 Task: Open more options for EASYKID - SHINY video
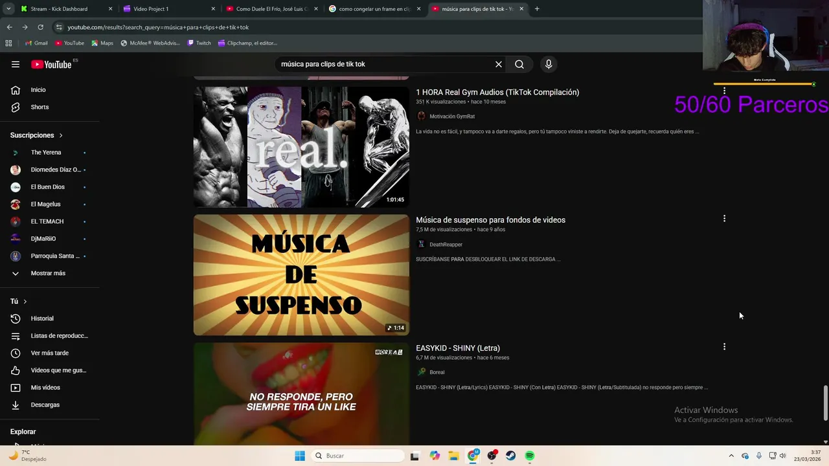pos(724,347)
